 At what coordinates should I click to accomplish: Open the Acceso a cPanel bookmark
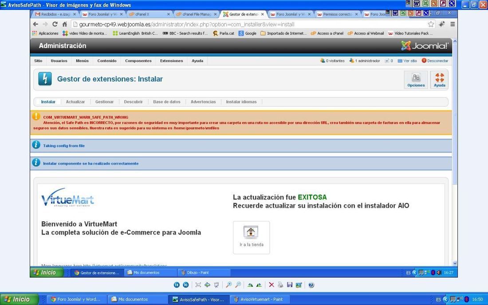[x=327, y=33]
